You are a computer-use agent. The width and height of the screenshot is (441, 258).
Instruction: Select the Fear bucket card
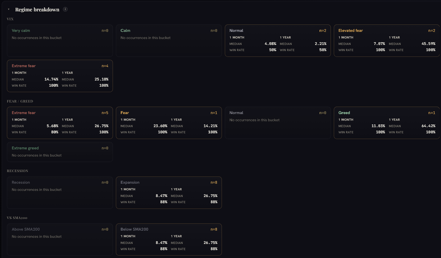coord(169,123)
